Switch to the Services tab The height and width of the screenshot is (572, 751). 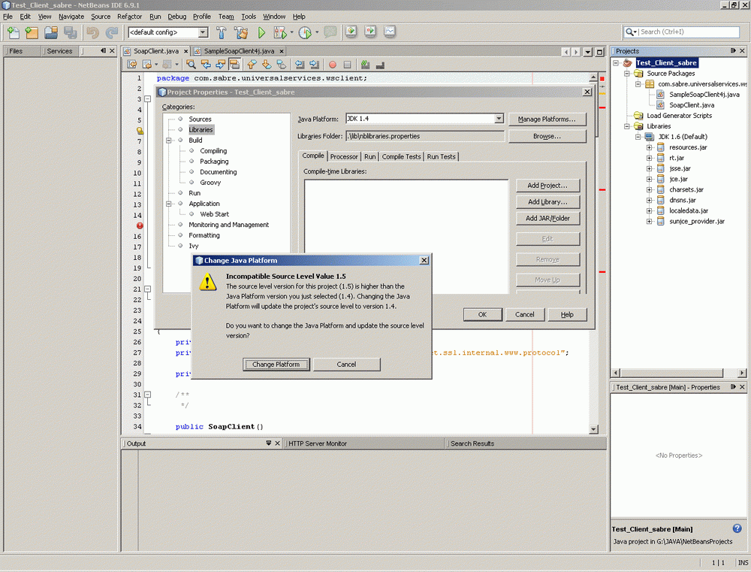[59, 51]
